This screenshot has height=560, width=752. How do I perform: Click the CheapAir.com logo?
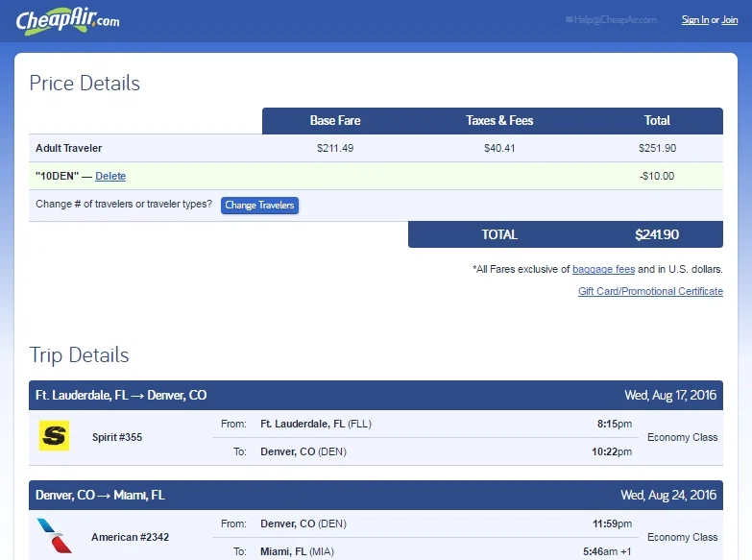[67, 20]
